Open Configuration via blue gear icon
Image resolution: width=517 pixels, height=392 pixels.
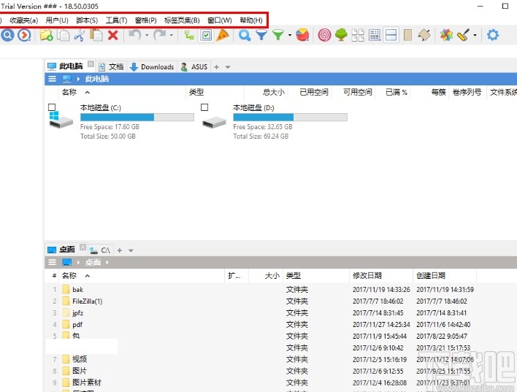pos(493,35)
